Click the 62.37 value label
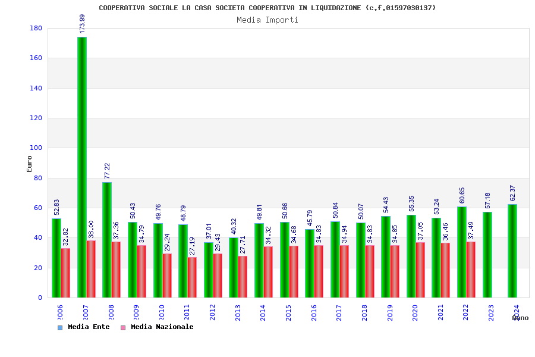Image resolution: width=535 pixels, height=357 pixels. [512, 193]
